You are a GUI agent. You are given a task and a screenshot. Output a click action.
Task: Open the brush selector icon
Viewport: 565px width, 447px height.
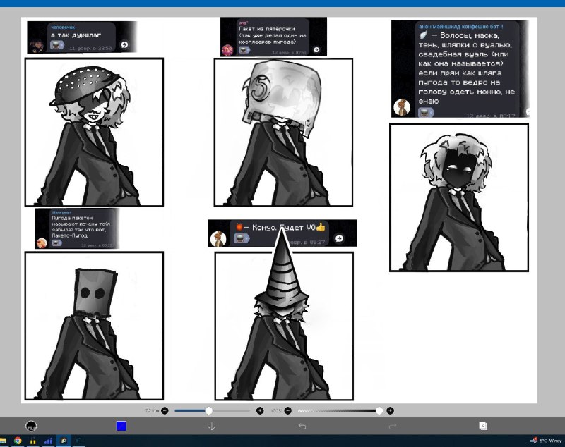31,426
